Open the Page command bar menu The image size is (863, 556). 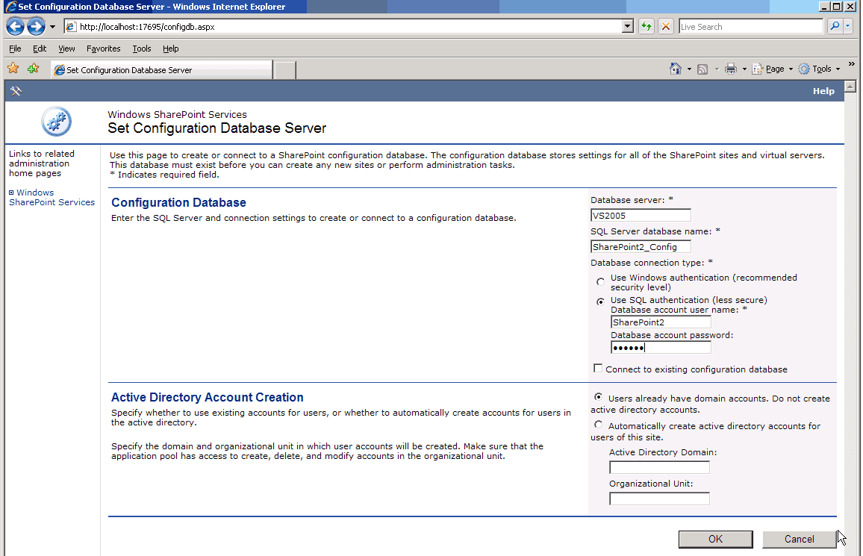coord(772,69)
